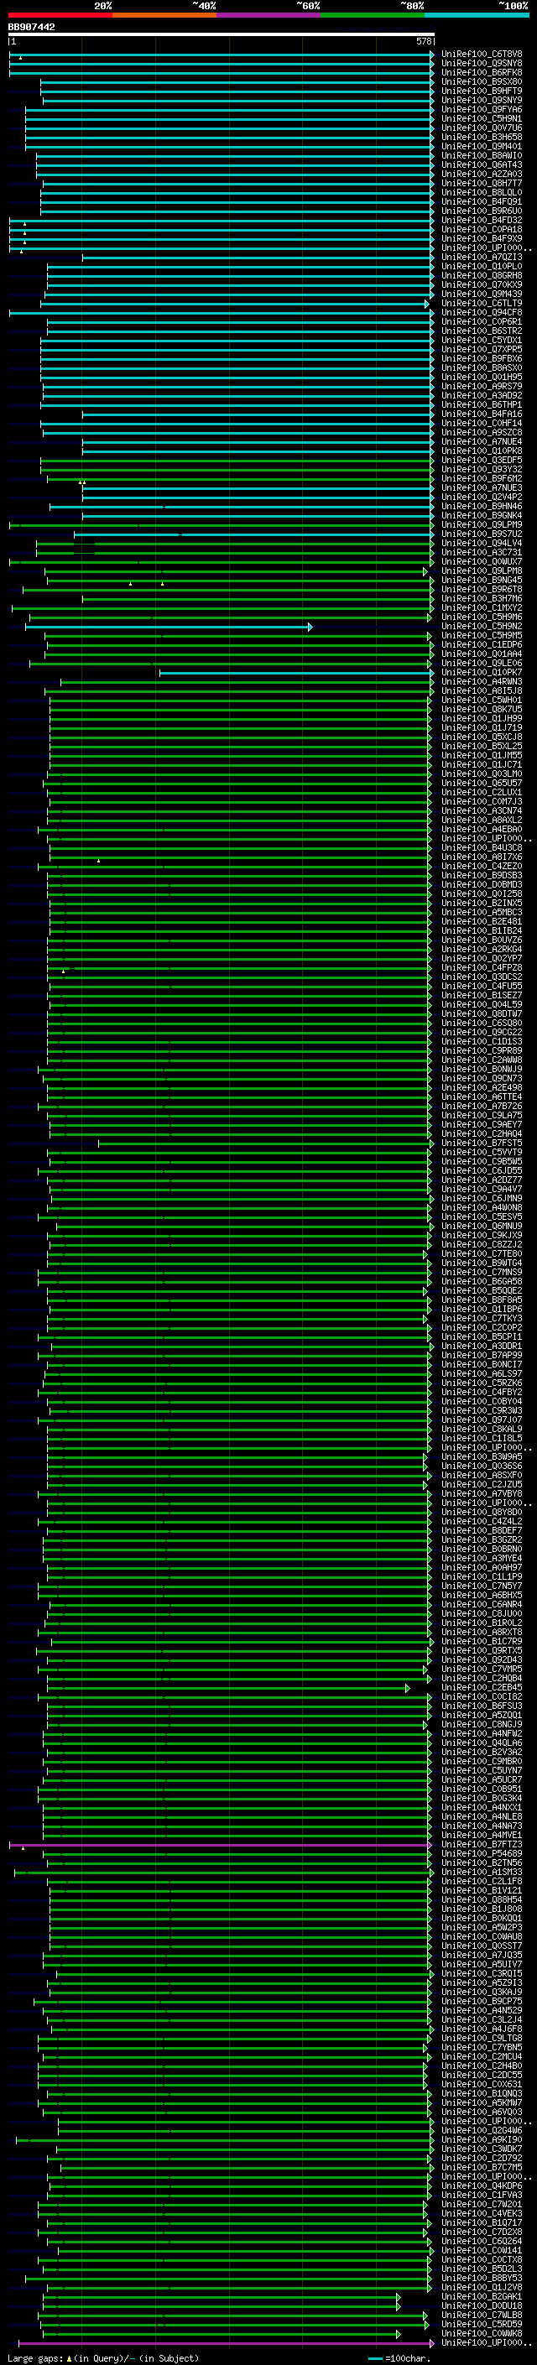
Task: Select the UniRef100_A6TTE4 label
Action: [x=482, y=1097]
